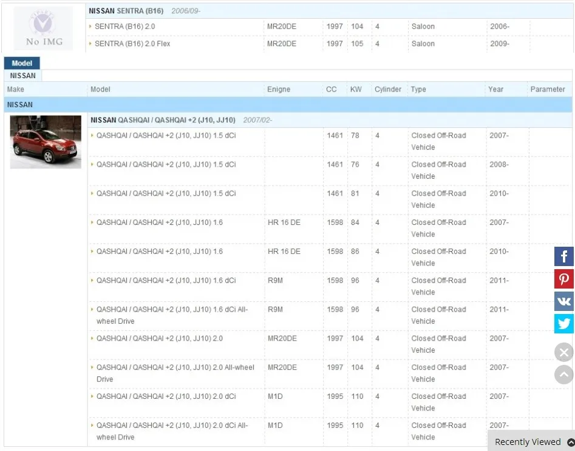This screenshot has height=451, width=575.
Task: Select the Qashqai 1.5 dCi 2008- model
Action: 166,164
